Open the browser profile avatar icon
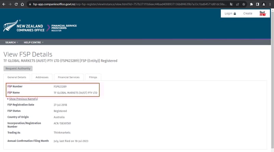Viewport: 274px width, 152px height. coord(264,4)
